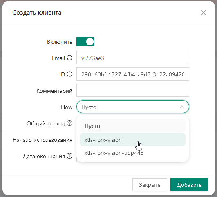Click the Комментарий label
Viewport: 217px width, 197px height.
click(54, 91)
